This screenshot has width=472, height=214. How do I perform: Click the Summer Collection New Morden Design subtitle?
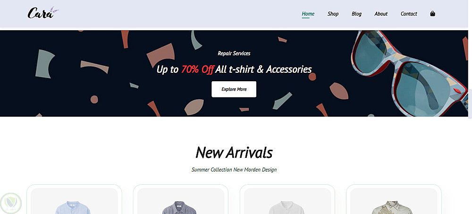coord(234,170)
